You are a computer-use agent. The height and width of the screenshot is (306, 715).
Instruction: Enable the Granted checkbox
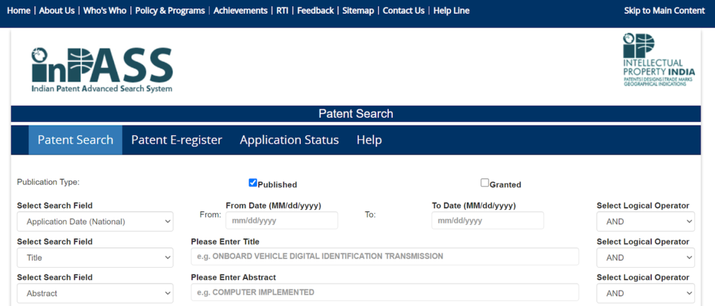click(485, 183)
